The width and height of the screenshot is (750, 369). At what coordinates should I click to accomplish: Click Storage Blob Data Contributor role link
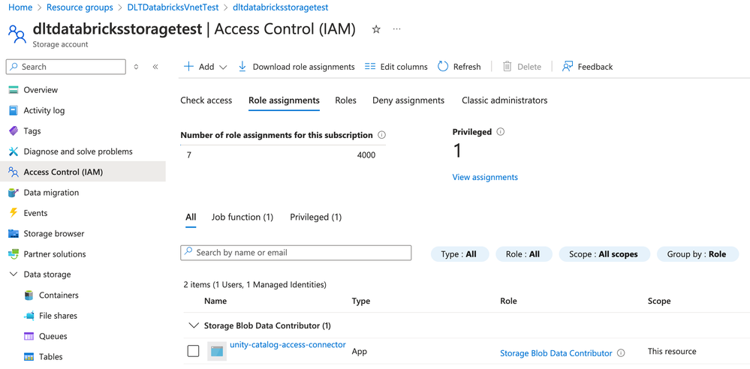click(x=556, y=353)
